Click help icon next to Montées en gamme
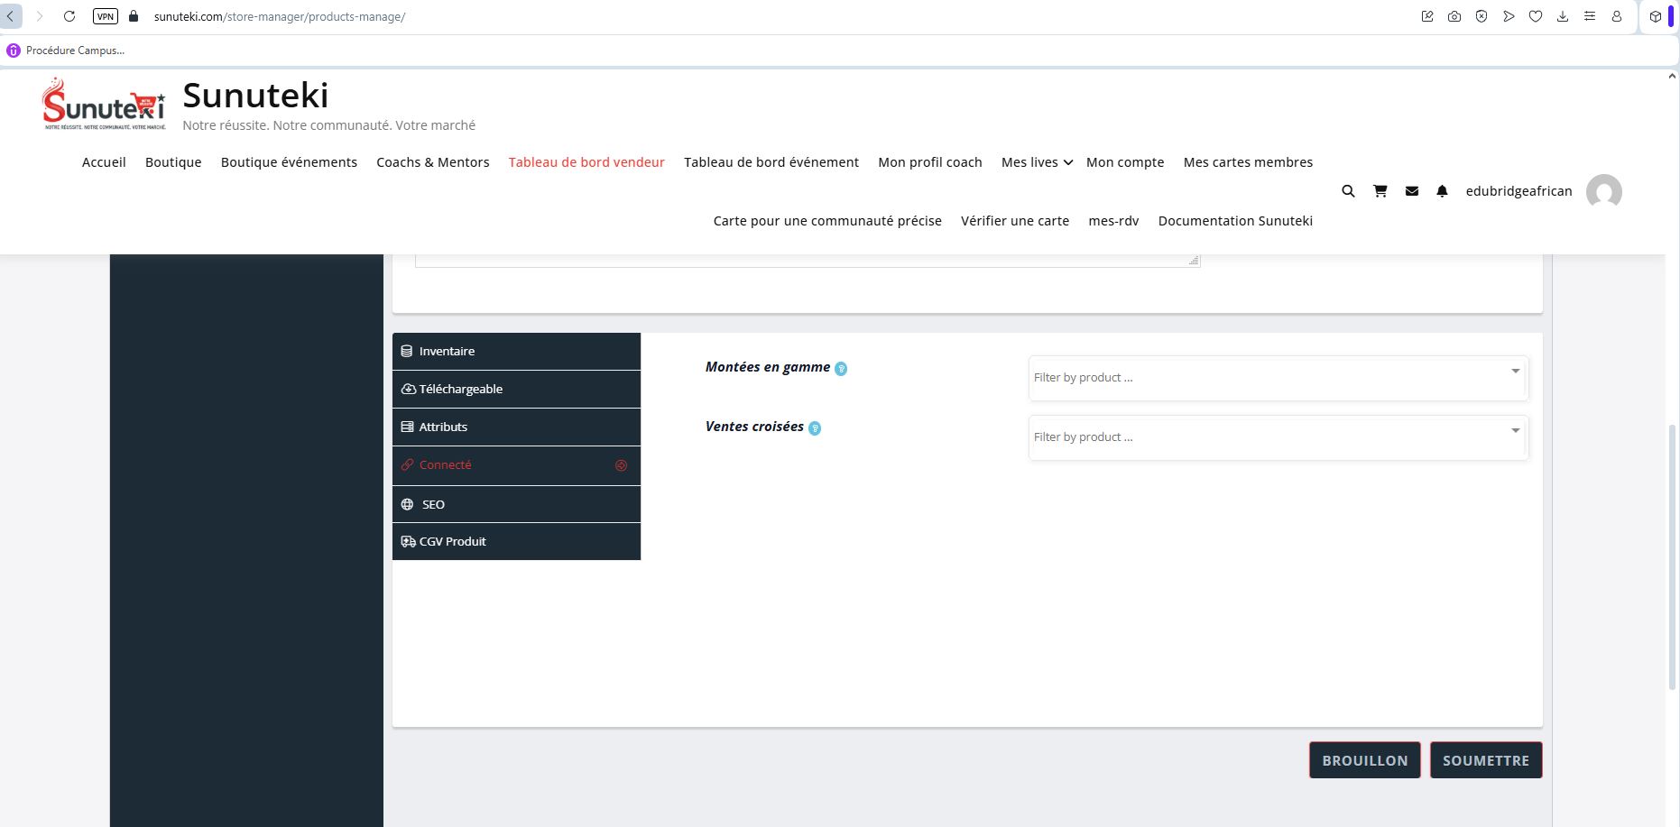The height and width of the screenshot is (827, 1680). point(841,369)
